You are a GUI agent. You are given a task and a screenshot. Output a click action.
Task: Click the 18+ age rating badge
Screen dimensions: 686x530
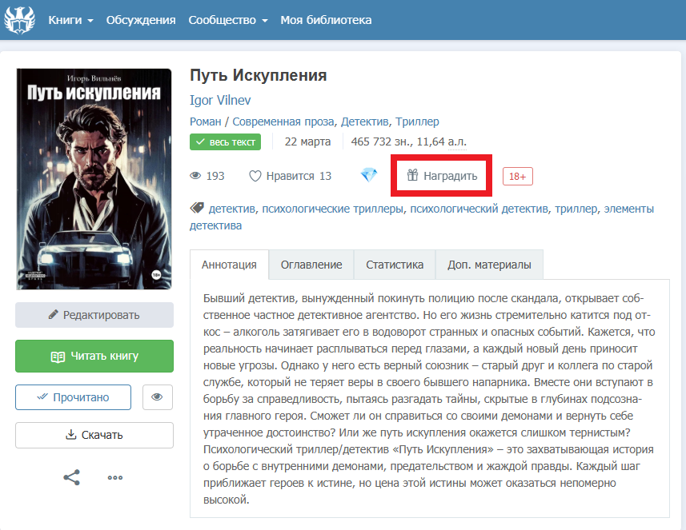tap(518, 176)
